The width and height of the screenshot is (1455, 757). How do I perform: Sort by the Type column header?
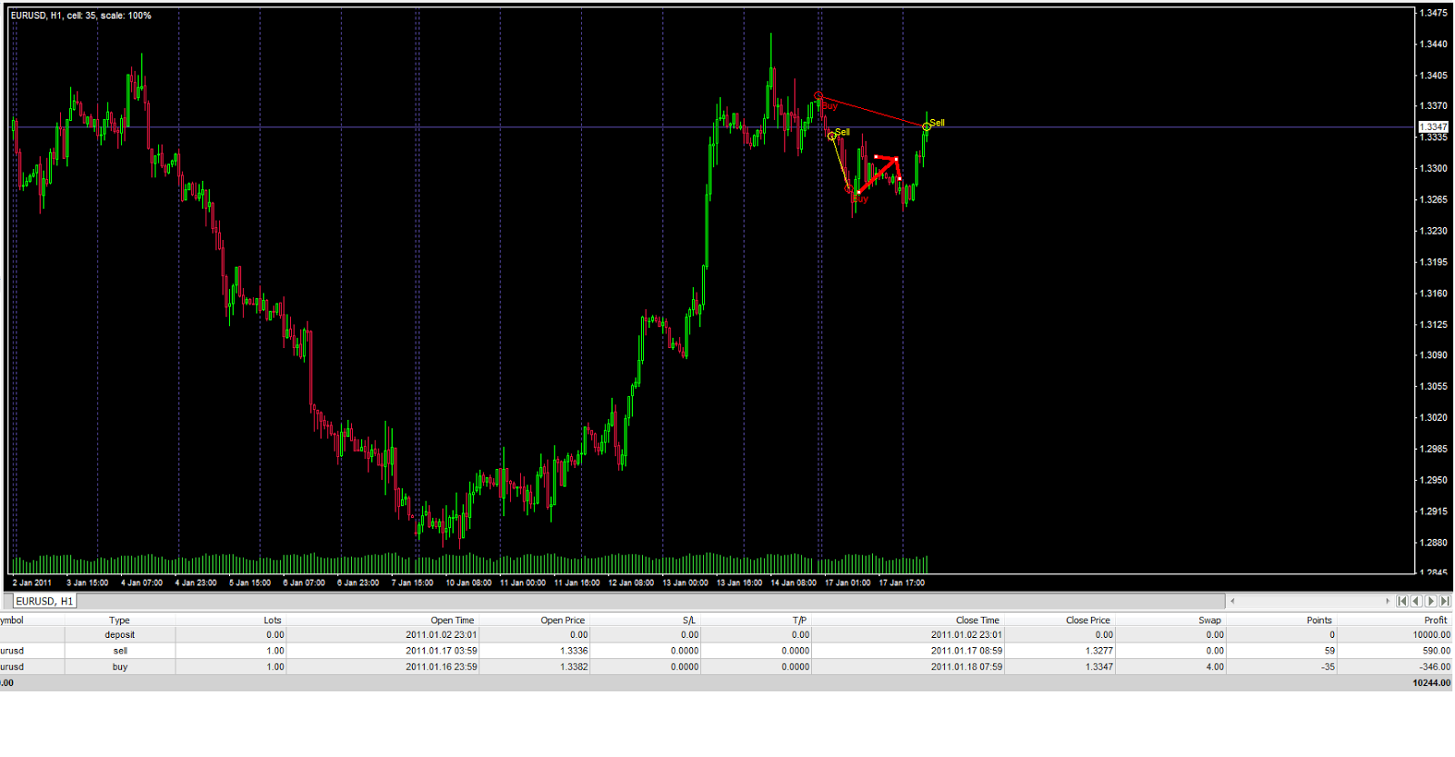click(119, 621)
